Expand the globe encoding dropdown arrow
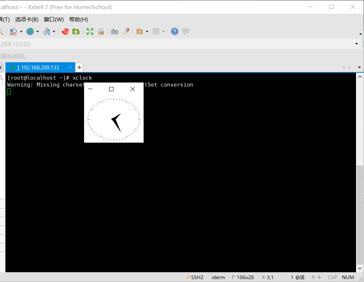This screenshot has width=364, height=282. pos(37,31)
